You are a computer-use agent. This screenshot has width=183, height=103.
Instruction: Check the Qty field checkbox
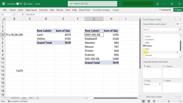144,52
